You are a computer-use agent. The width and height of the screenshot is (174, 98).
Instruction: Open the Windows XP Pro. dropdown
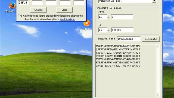tap(154, 1)
